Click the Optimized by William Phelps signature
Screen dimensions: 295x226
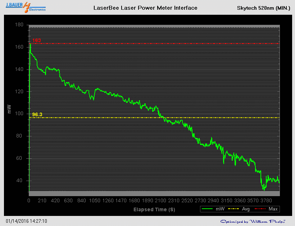point(253,221)
